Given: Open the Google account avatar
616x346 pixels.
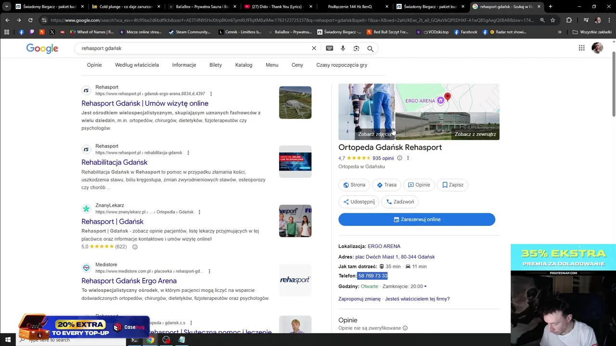Looking at the screenshot, I should [597, 48].
